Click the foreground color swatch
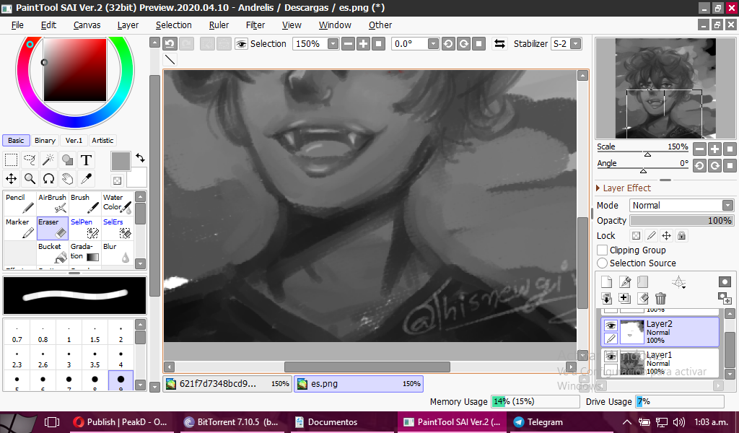The width and height of the screenshot is (739, 433). pos(121,161)
